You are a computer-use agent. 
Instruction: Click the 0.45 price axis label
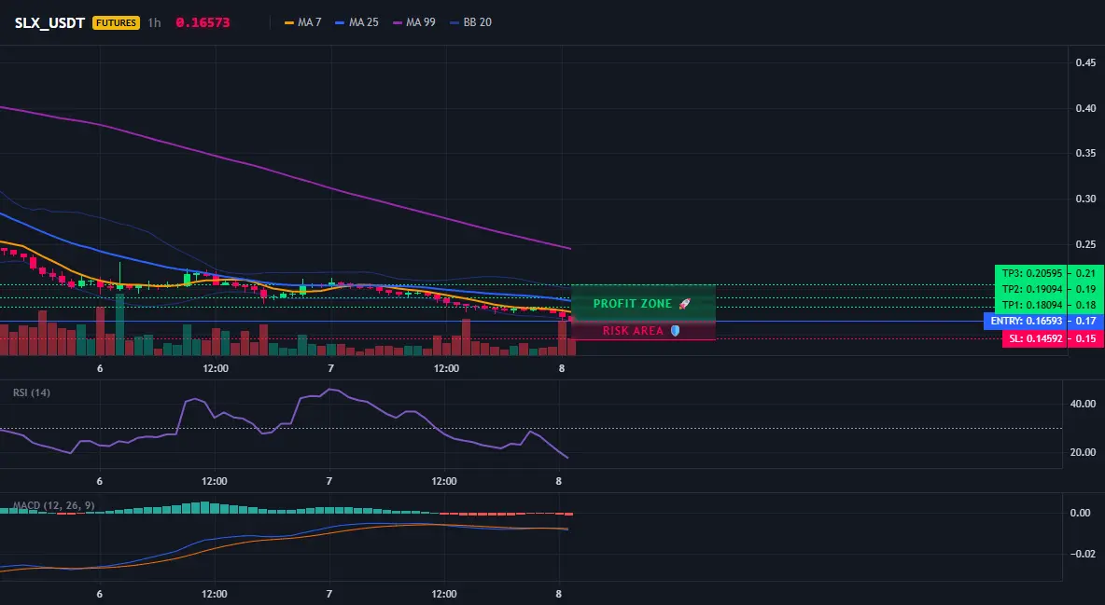click(1085, 62)
